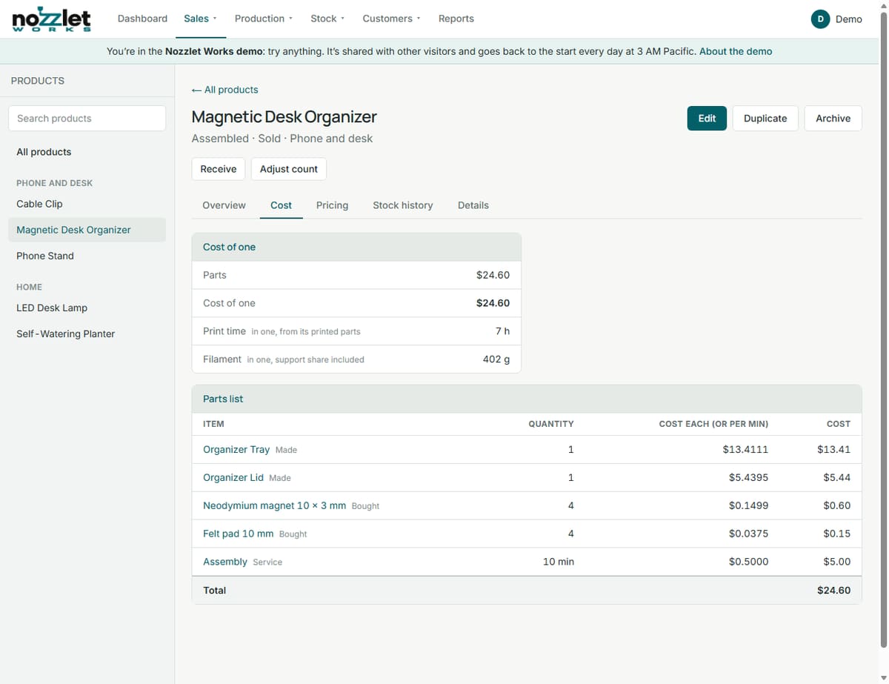This screenshot has width=889, height=684.
Task: Select All products in sidebar
Action: (x=87, y=152)
